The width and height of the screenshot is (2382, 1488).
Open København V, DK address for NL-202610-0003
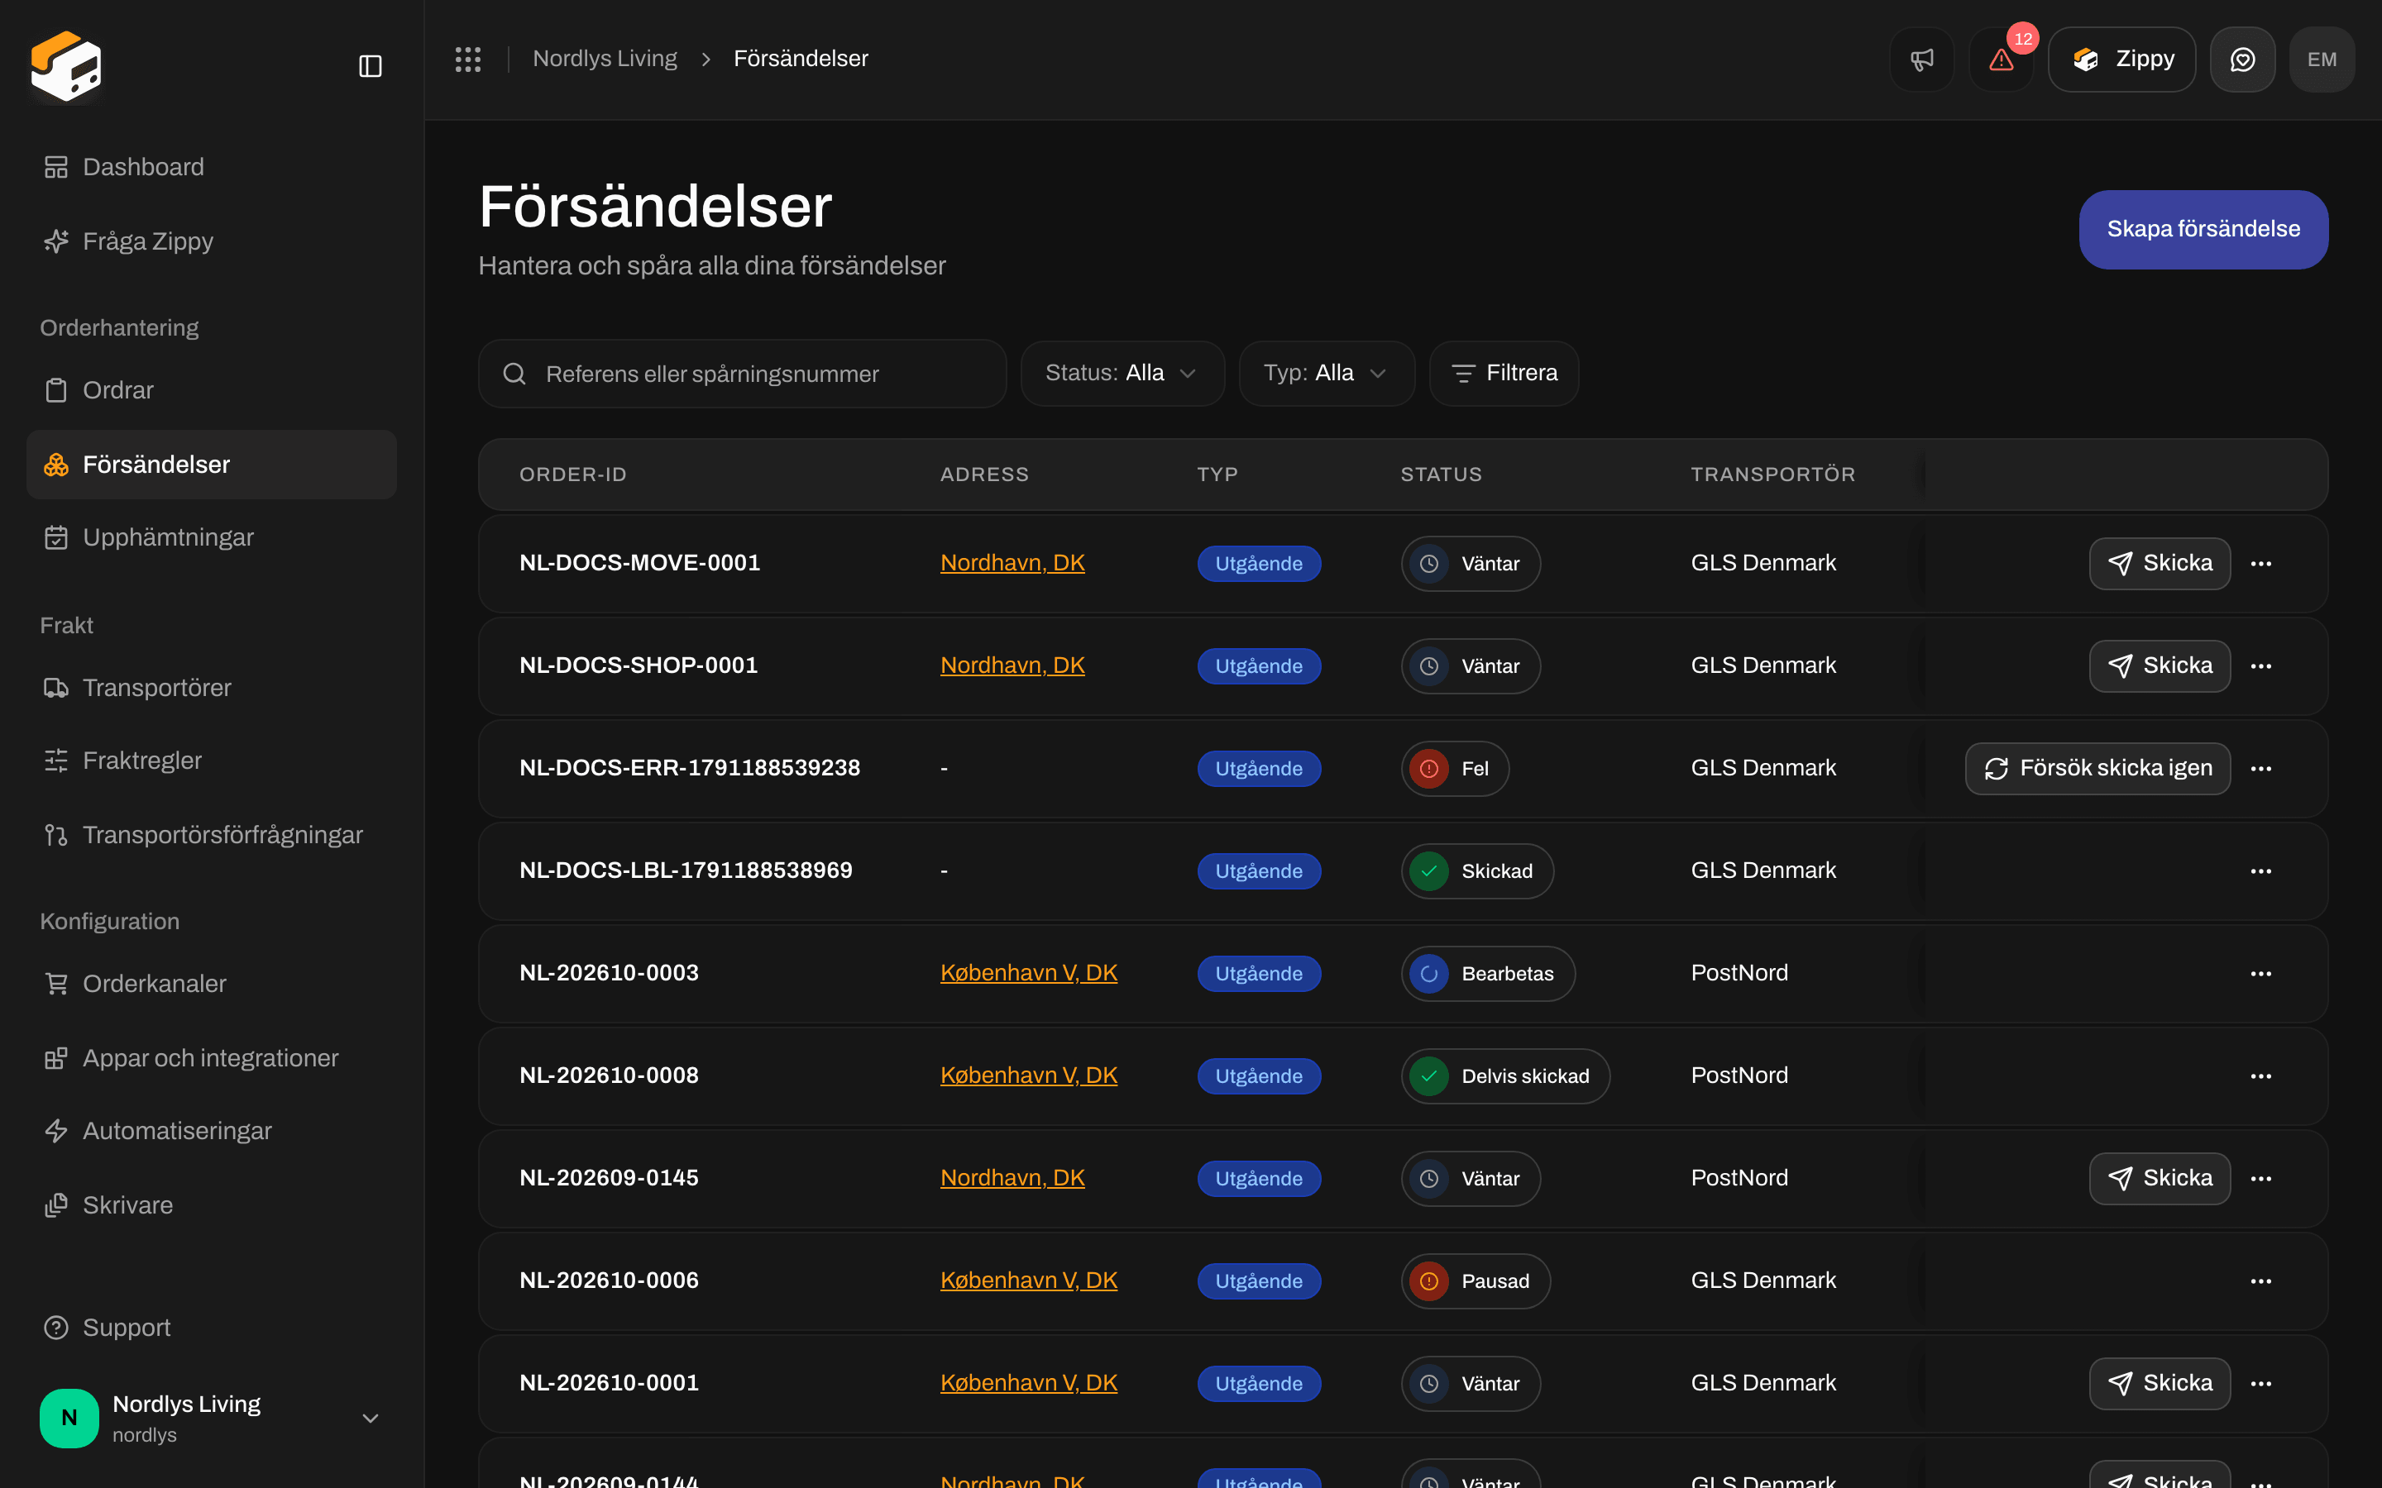1029,973
